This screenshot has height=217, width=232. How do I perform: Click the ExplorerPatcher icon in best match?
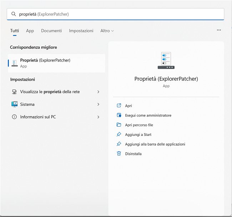pos(14,63)
